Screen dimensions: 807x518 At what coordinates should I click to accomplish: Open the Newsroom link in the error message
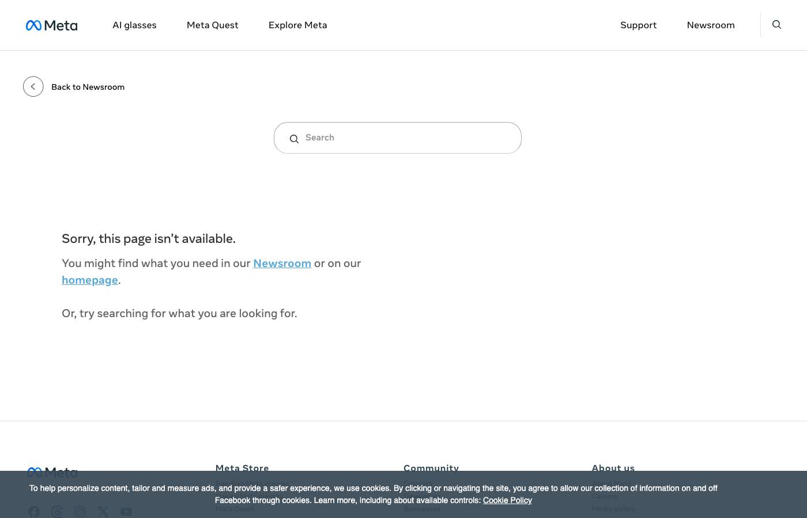pyautogui.click(x=282, y=263)
